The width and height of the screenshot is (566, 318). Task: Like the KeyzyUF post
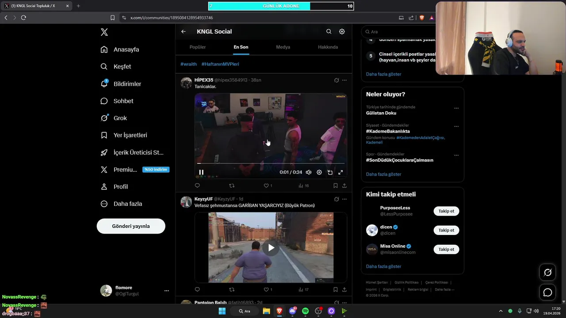(x=268, y=290)
